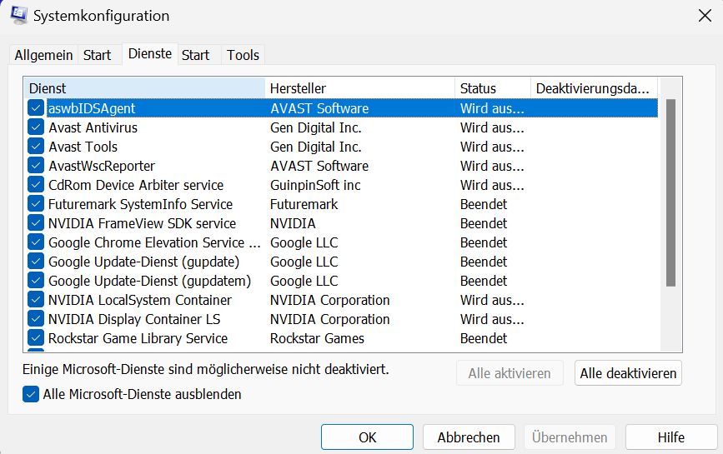Click the Abbrechen button
This screenshot has height=454, width=723.
pyautogui.click(x=469, y=437)
